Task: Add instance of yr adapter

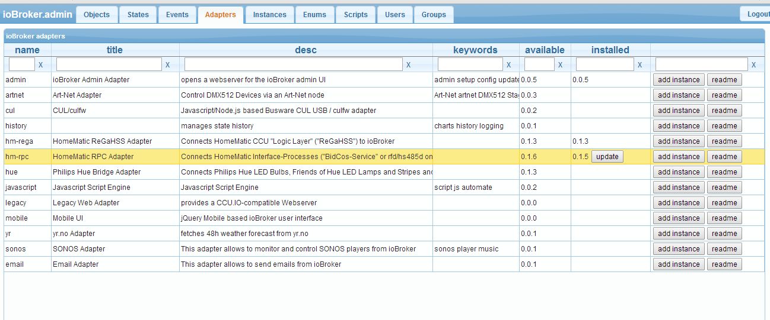Action: tap(679, 234)
